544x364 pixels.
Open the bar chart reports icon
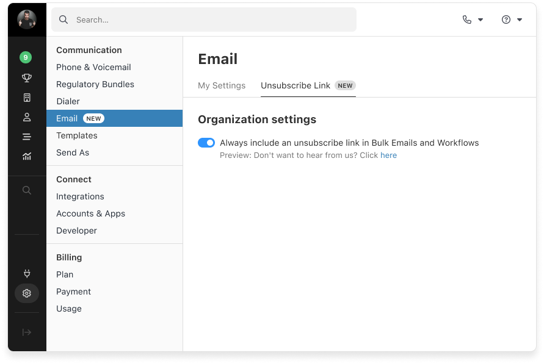[x=27, y=157]
